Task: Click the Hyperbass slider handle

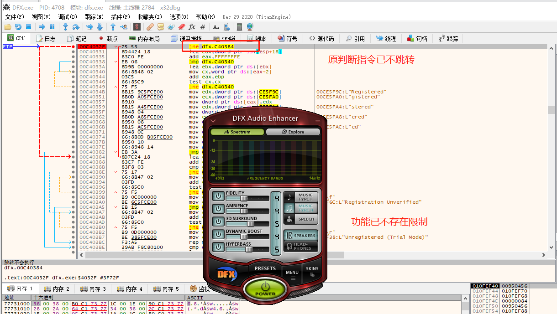Action: (x=249, y=249)
